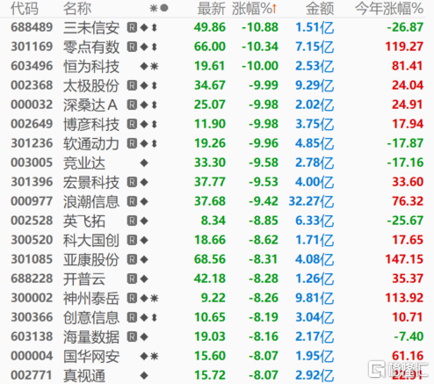This screenshot has width=434, height=384.
Task: Click the R badge next to 科大国创
Action: click(132, 240)
